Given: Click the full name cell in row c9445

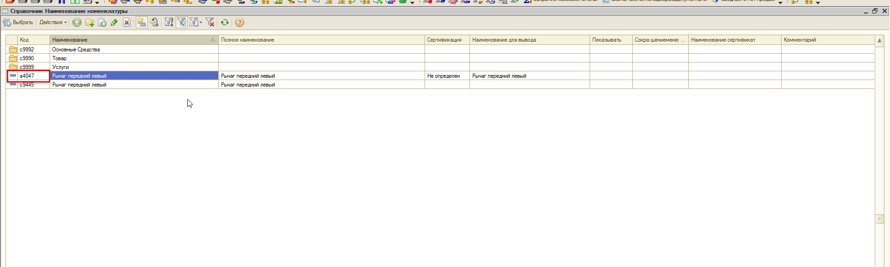Looking at the screenshot, I should tap(322, 85).
